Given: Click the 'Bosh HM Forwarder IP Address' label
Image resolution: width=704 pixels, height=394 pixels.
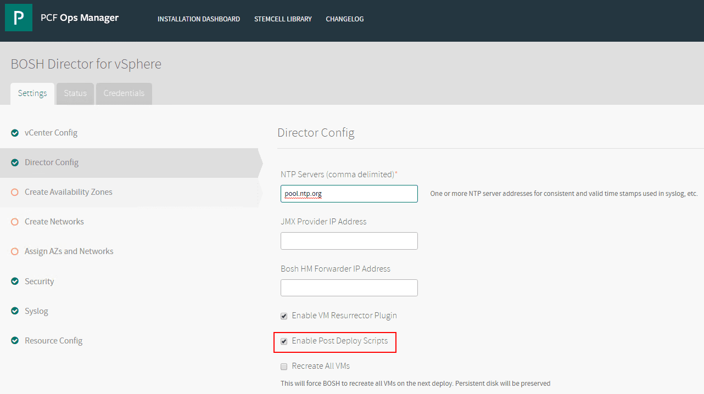Looking at the screenshot, I should tap(336, 269).
